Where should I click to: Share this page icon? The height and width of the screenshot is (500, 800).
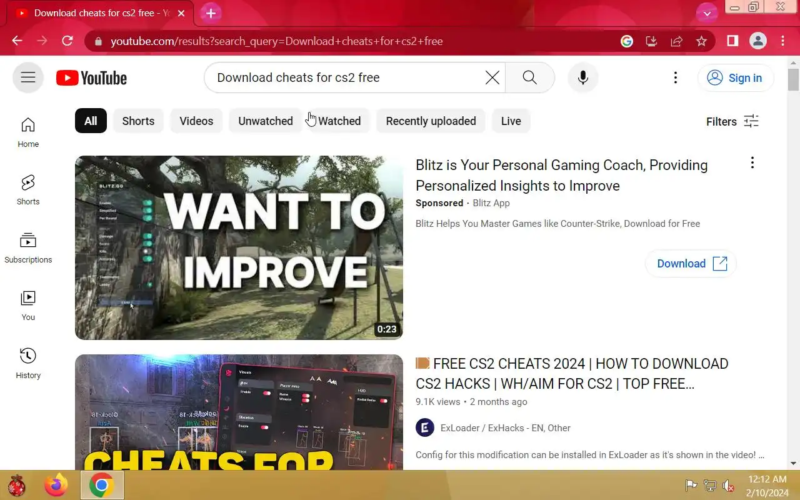point(676,41)
